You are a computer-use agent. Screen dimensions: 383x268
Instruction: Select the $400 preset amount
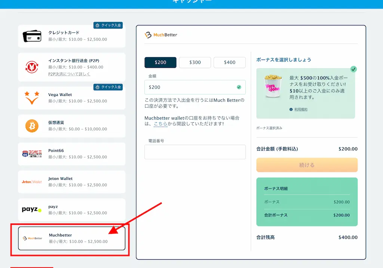(230, 63)
